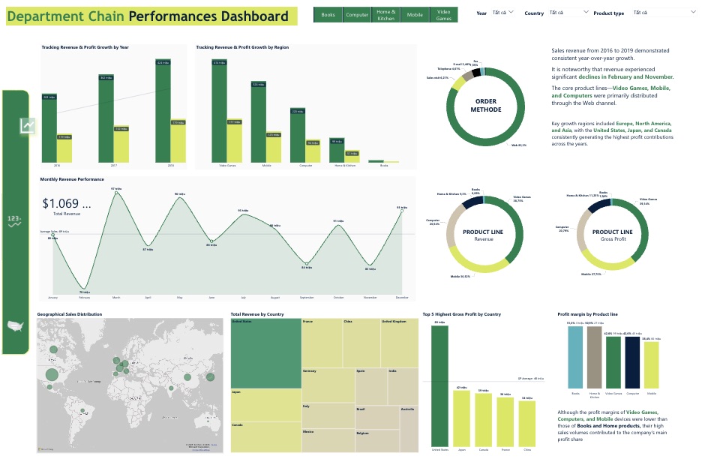The image size is (702, 468).
Task: Click the United States bubble on the map
Action: [52, 374]
